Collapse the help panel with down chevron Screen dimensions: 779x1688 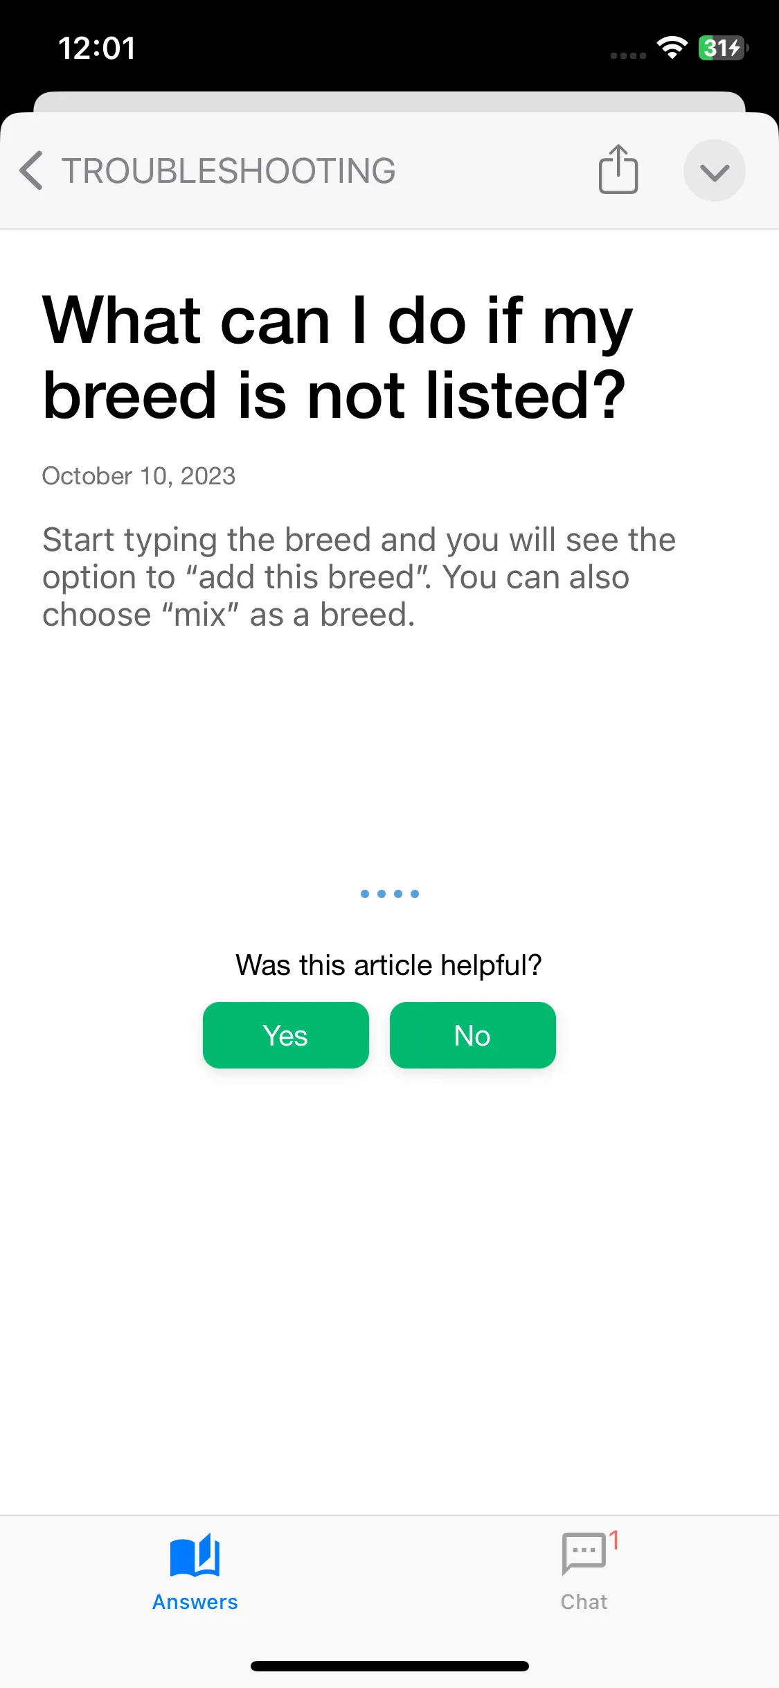coord(715,170)
